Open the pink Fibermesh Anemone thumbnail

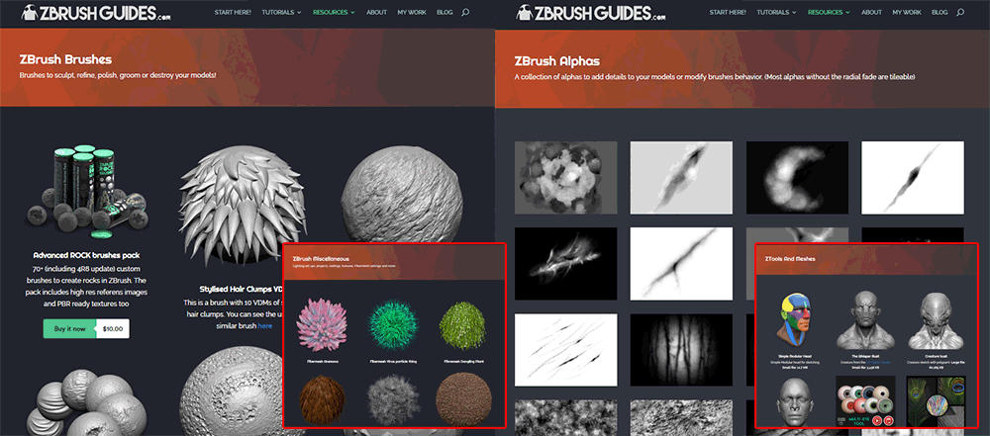[x=324, y=327]
